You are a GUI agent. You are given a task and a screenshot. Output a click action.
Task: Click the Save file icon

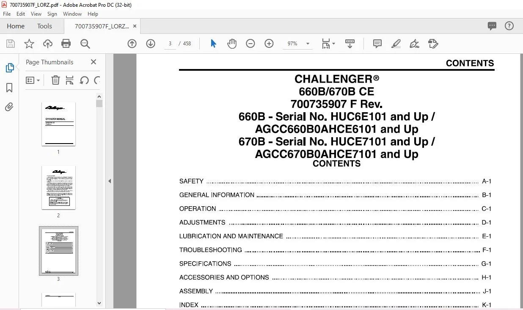(x=11, y=44)
